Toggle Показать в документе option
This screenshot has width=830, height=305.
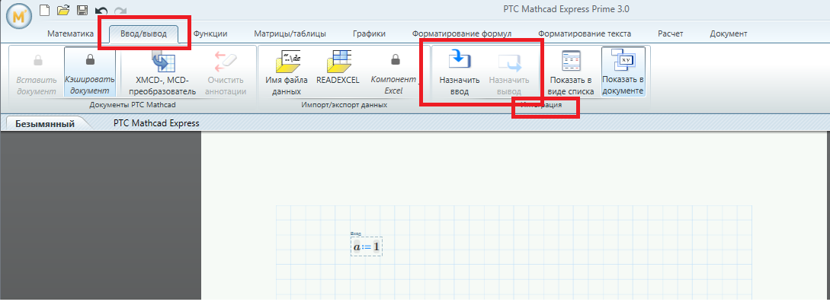623,72
